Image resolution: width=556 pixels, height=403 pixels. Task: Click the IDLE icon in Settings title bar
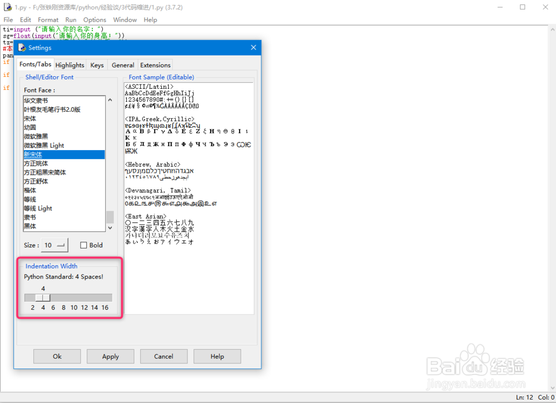tap(22, 47)
